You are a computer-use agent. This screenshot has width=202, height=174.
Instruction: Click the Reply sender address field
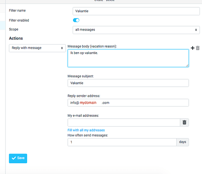[128, 103]
